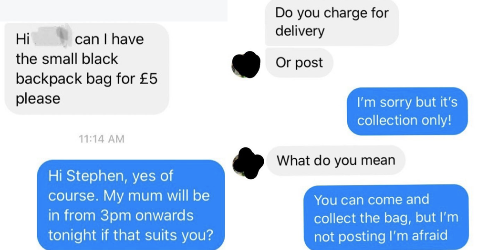Image resolution: width=477 pixels, height=250 pixels.
Task: Tap the "Hi Stephen, yes of course" reply bubble
Action: tap(131, 205)
